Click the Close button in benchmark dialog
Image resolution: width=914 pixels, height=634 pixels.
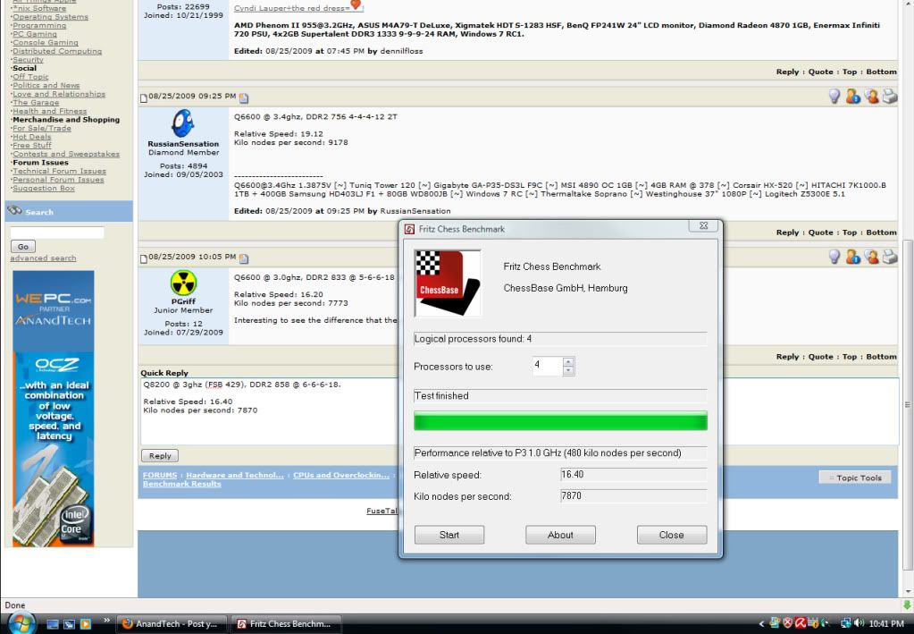pos(672,535)
